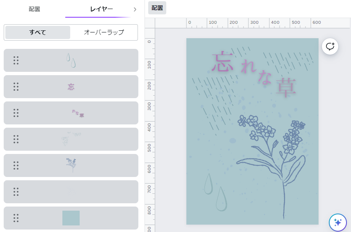Click the 忘 character on the canvas
351x232 pixels.
(x=222, y=62)
